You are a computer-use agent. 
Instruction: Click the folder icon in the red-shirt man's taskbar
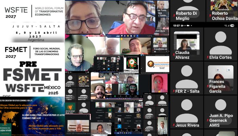128,36
